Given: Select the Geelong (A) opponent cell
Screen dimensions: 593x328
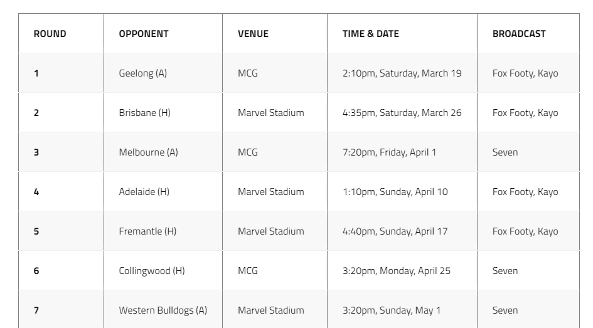Looking at the screenshot, I should click(x=163, y=73).
